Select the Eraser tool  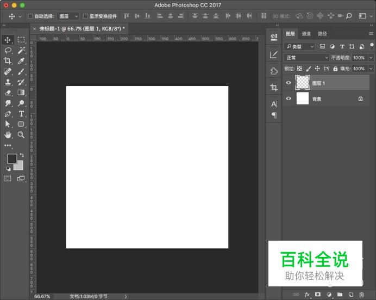point(8,93)
